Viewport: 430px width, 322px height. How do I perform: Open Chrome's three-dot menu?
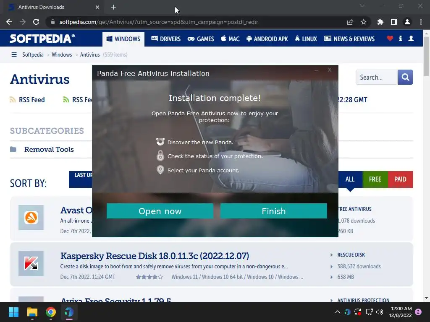pos(421,22)
